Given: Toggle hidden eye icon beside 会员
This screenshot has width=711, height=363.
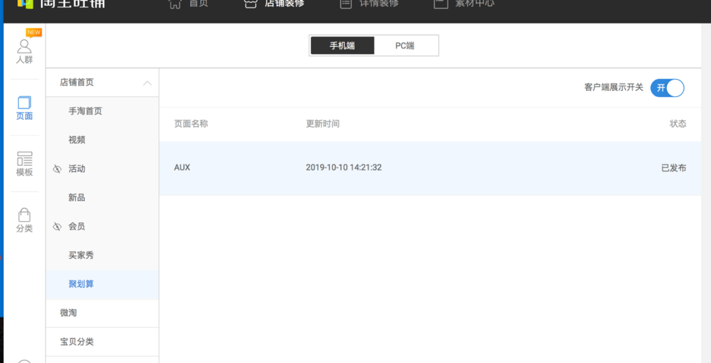Looking at the screenshot, I should 57,227.
